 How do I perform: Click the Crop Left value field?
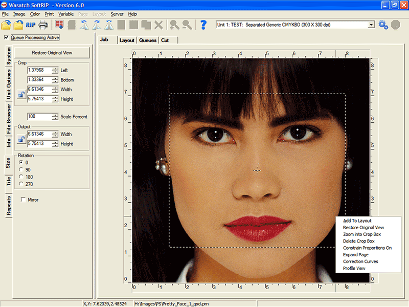pyautogui.click(x=39, y=70)
